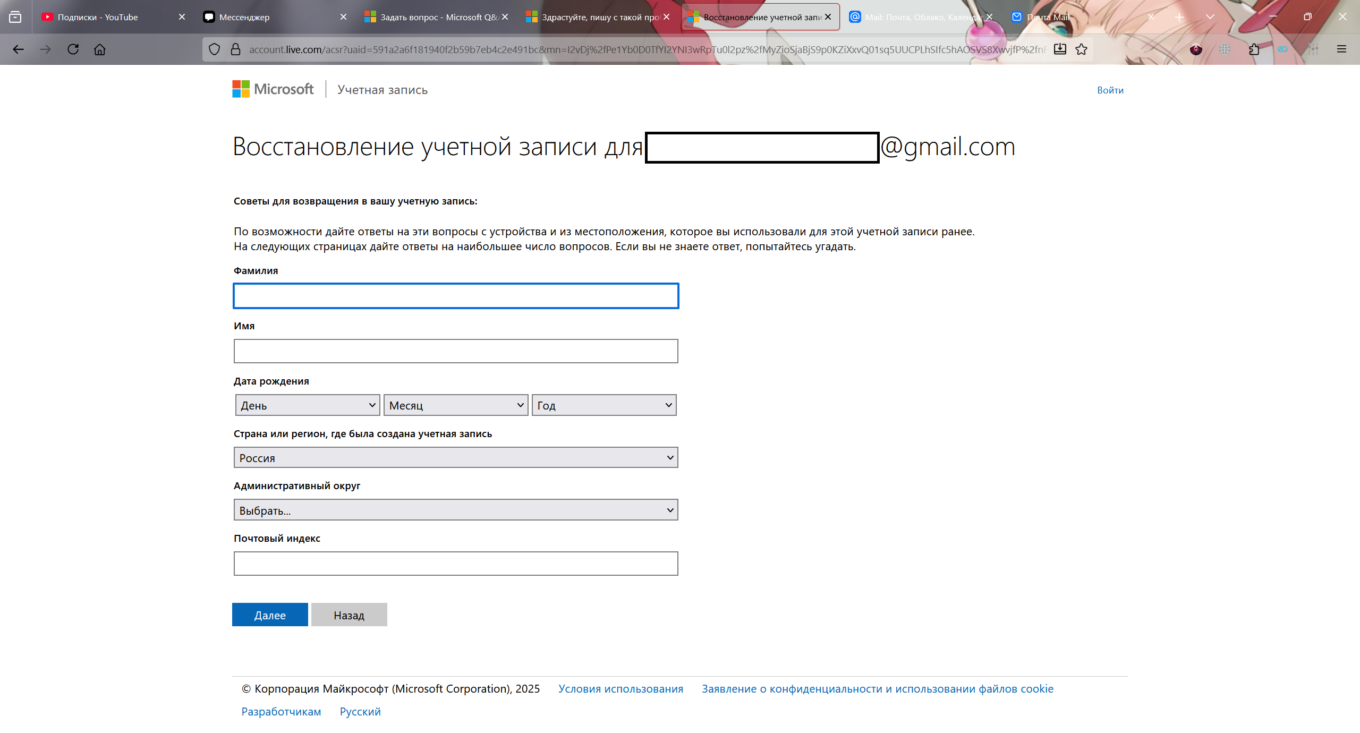The height and width of the screenshot is (733, 1360).
Task: Open the avatar extension icon in toolbar
Action: 1196,49
